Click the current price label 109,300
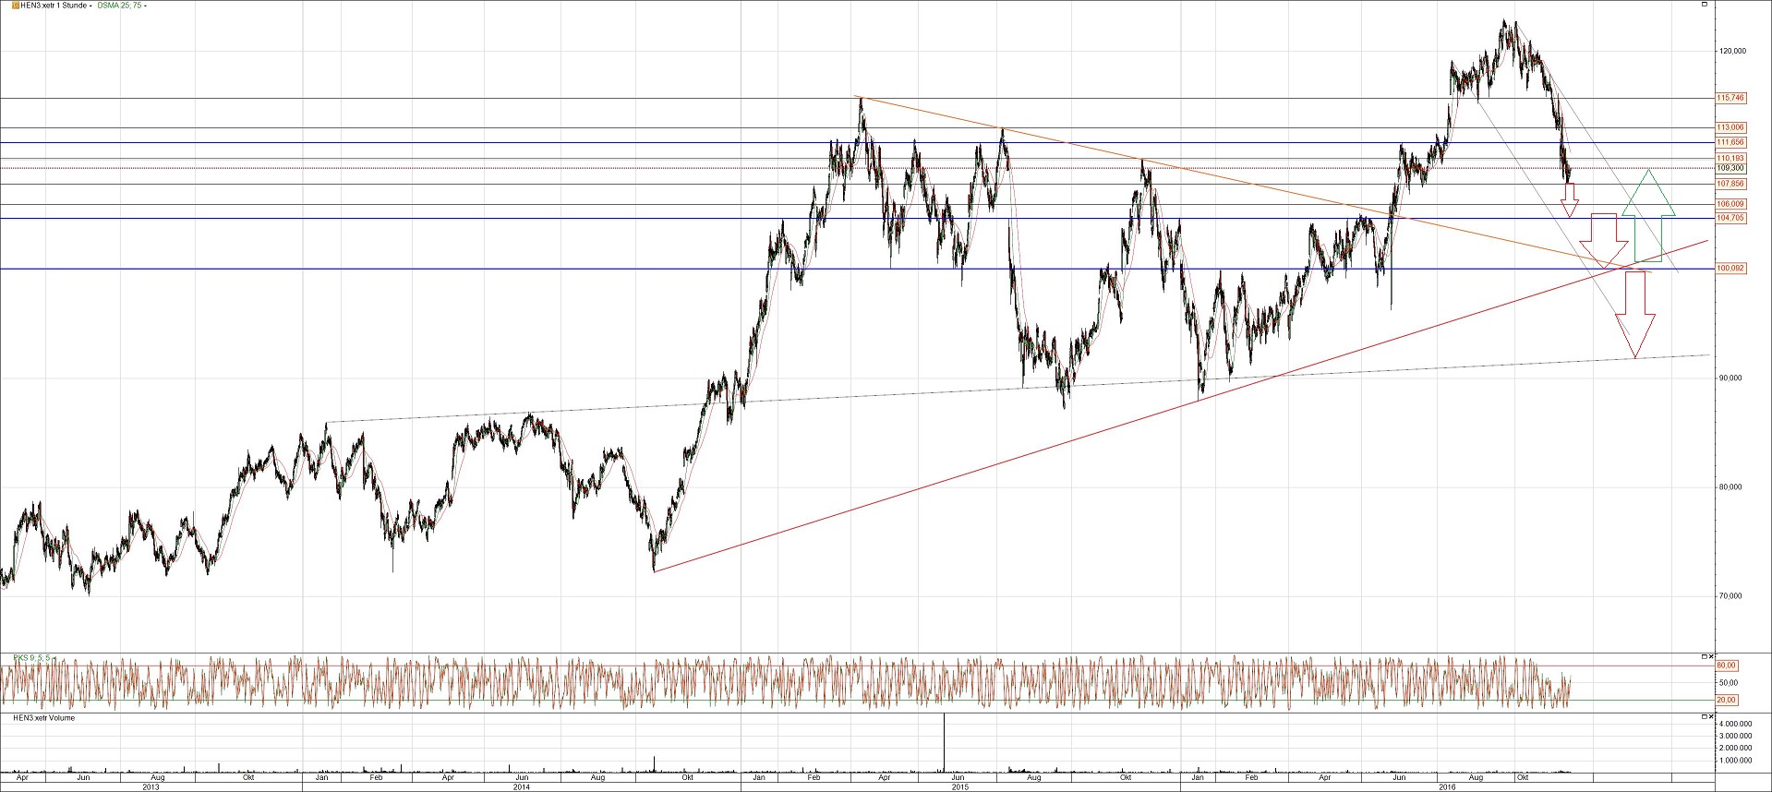 pyautogui.click(x=1730, y=168)
